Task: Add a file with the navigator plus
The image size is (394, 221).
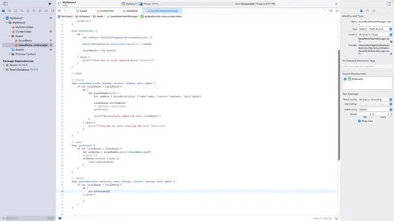Action: [4, 219]
